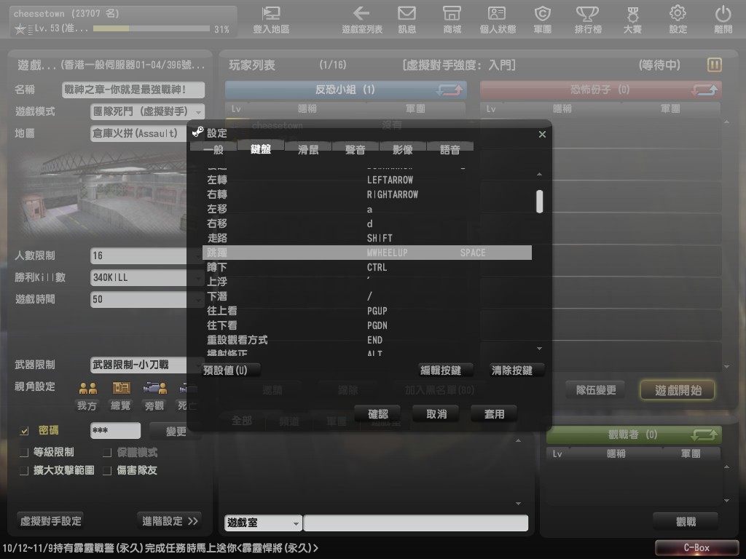
Task: Click the star rank icon beside Lv. 53
Action: 20,29
